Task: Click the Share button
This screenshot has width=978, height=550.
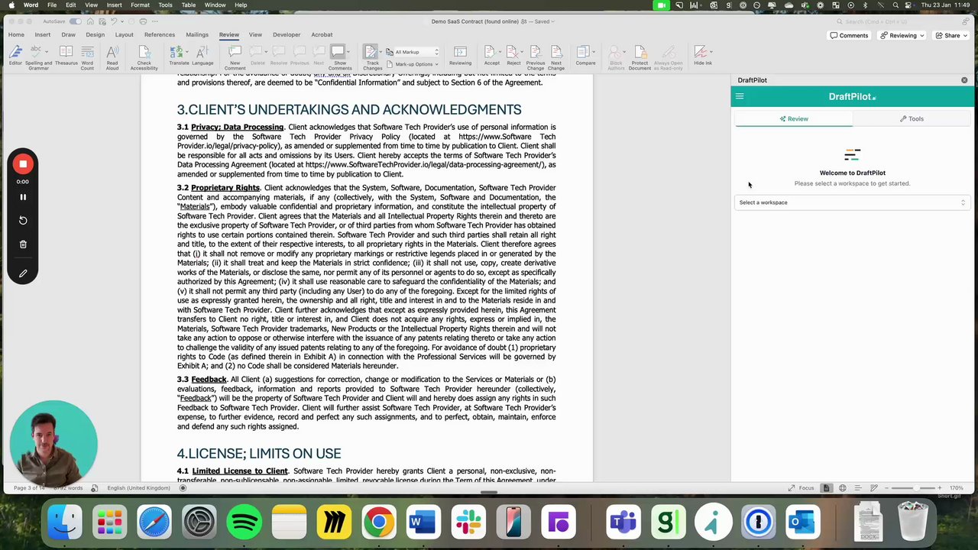Action: pyautogui.click(x=947, y=35)
